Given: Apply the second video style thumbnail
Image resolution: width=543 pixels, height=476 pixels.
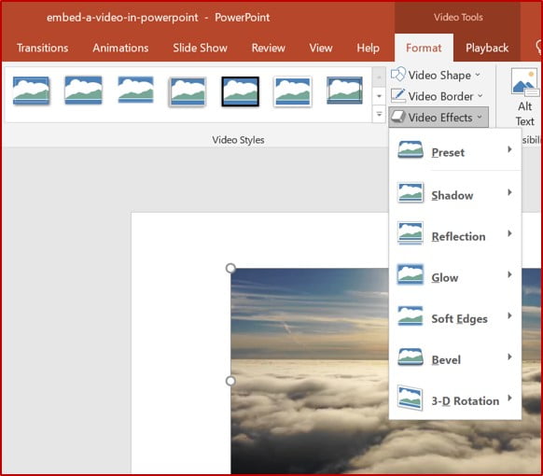Looking at the screenshot, I should [x=83, y=91].
